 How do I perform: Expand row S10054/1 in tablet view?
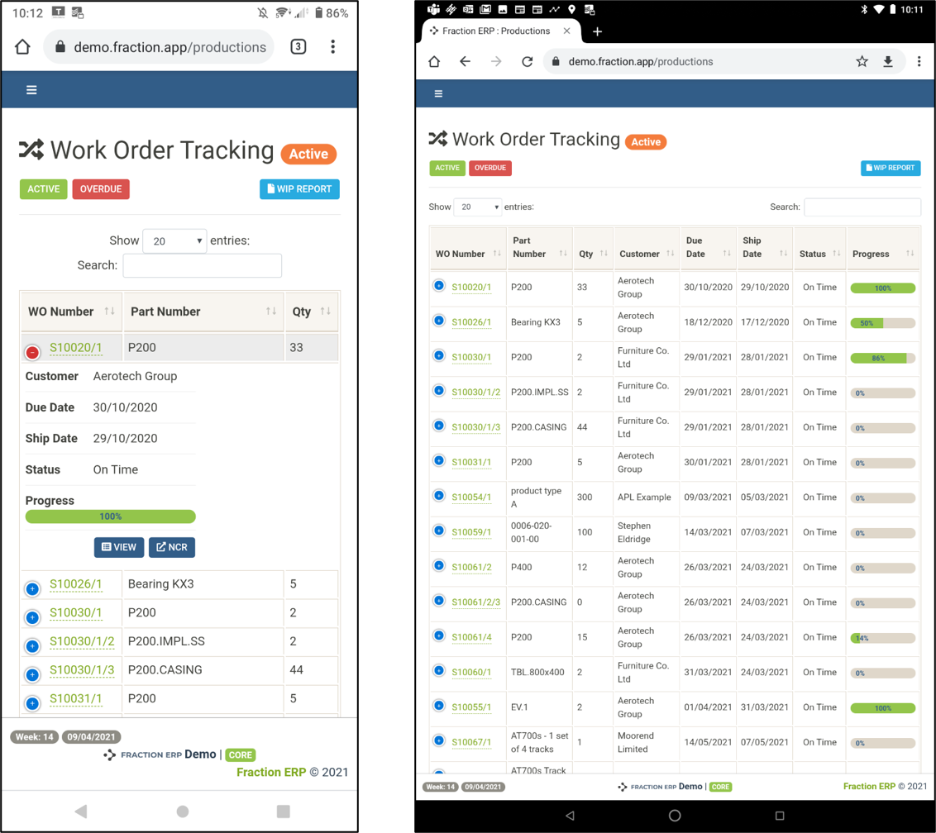pyautogui.click(x=439, y=496)
